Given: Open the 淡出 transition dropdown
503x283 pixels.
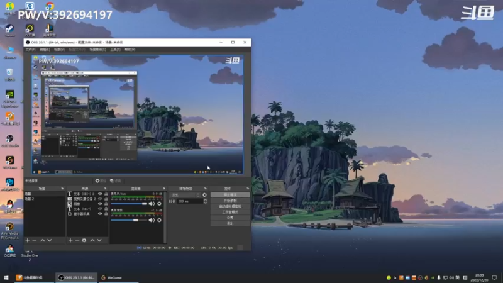Looking at the screenshot, I should pos(185,195).
